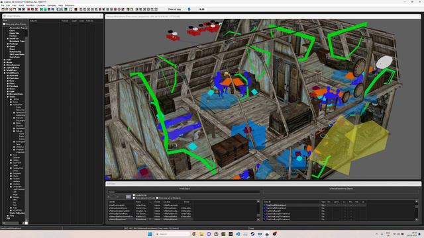Image resolution: width=424 pixels, height=238 pixels.
Task: Click the Object Window tree horizontal scrollbar
Action: [13, 223]
